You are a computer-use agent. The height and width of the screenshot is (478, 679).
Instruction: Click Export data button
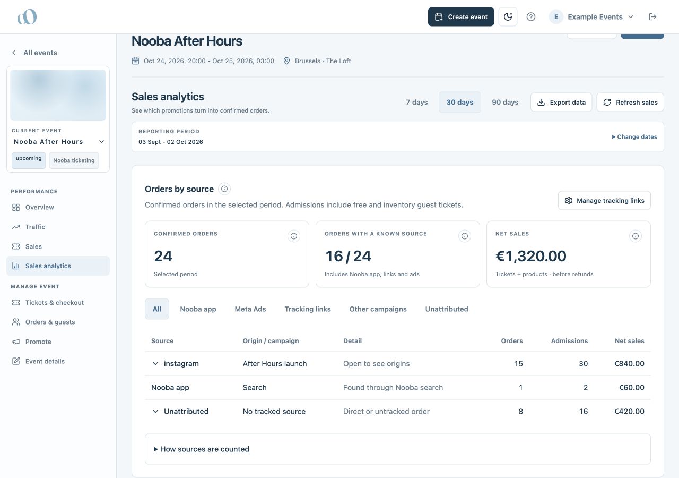coord(561,103)
